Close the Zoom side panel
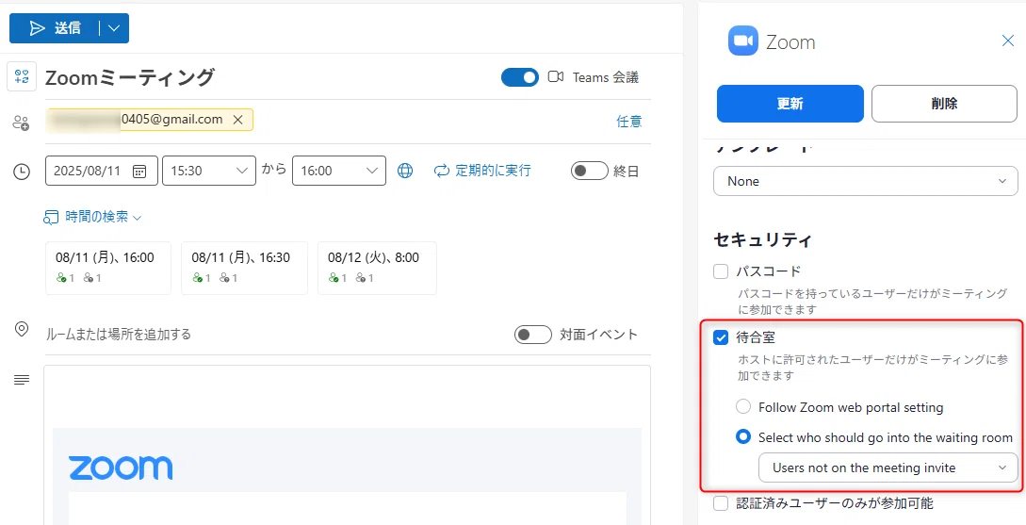Image resolution: width=1026 pixels, height=525 pixels. pos(1008,41)
